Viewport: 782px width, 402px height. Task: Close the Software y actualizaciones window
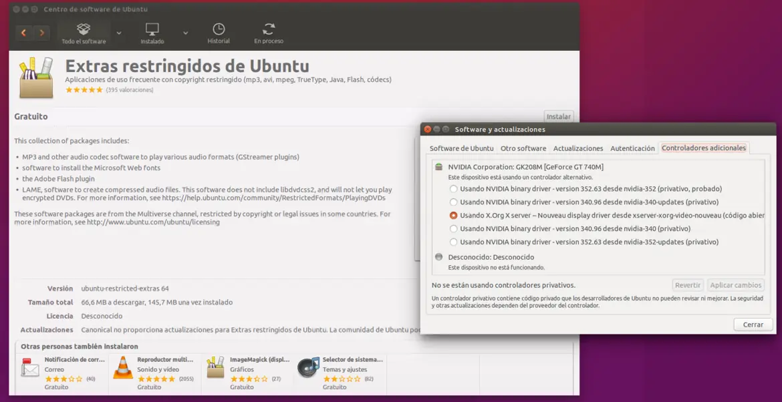pos(427,129)
